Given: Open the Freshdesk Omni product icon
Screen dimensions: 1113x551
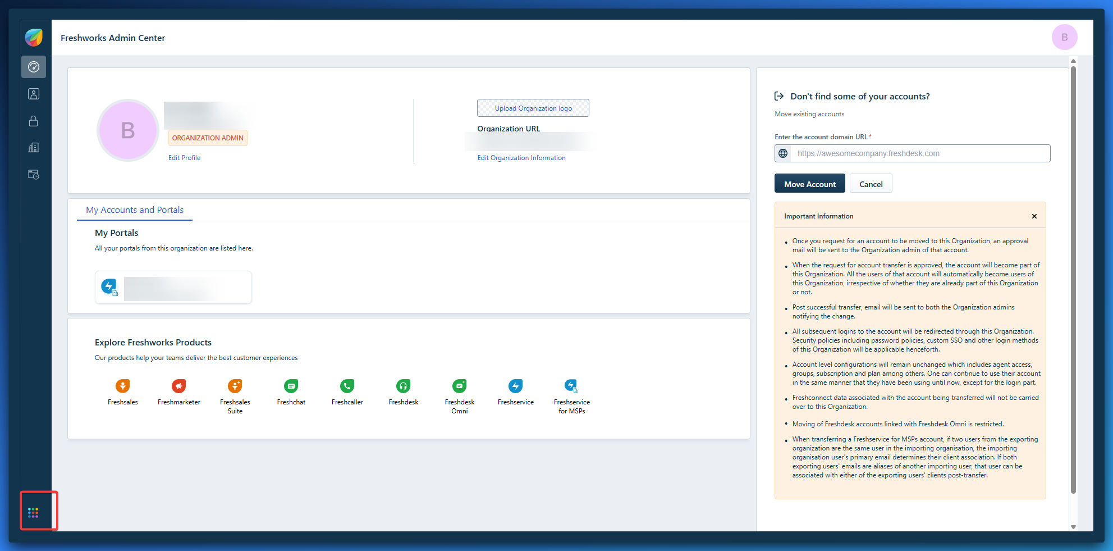Looking at the screenshot, I should pyautogui.click(x=459, y=386).
